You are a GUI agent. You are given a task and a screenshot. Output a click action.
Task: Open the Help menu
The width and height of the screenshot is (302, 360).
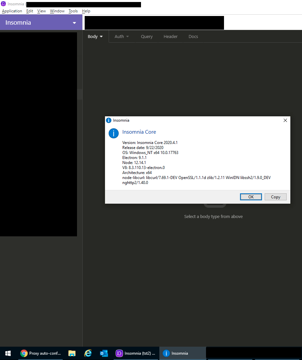pos(86,11)
